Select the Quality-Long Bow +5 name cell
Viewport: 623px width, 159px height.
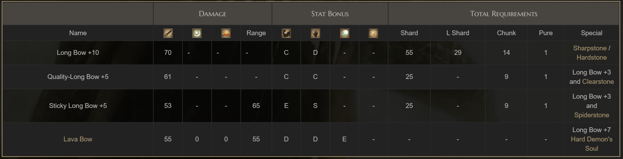(78, 77)
